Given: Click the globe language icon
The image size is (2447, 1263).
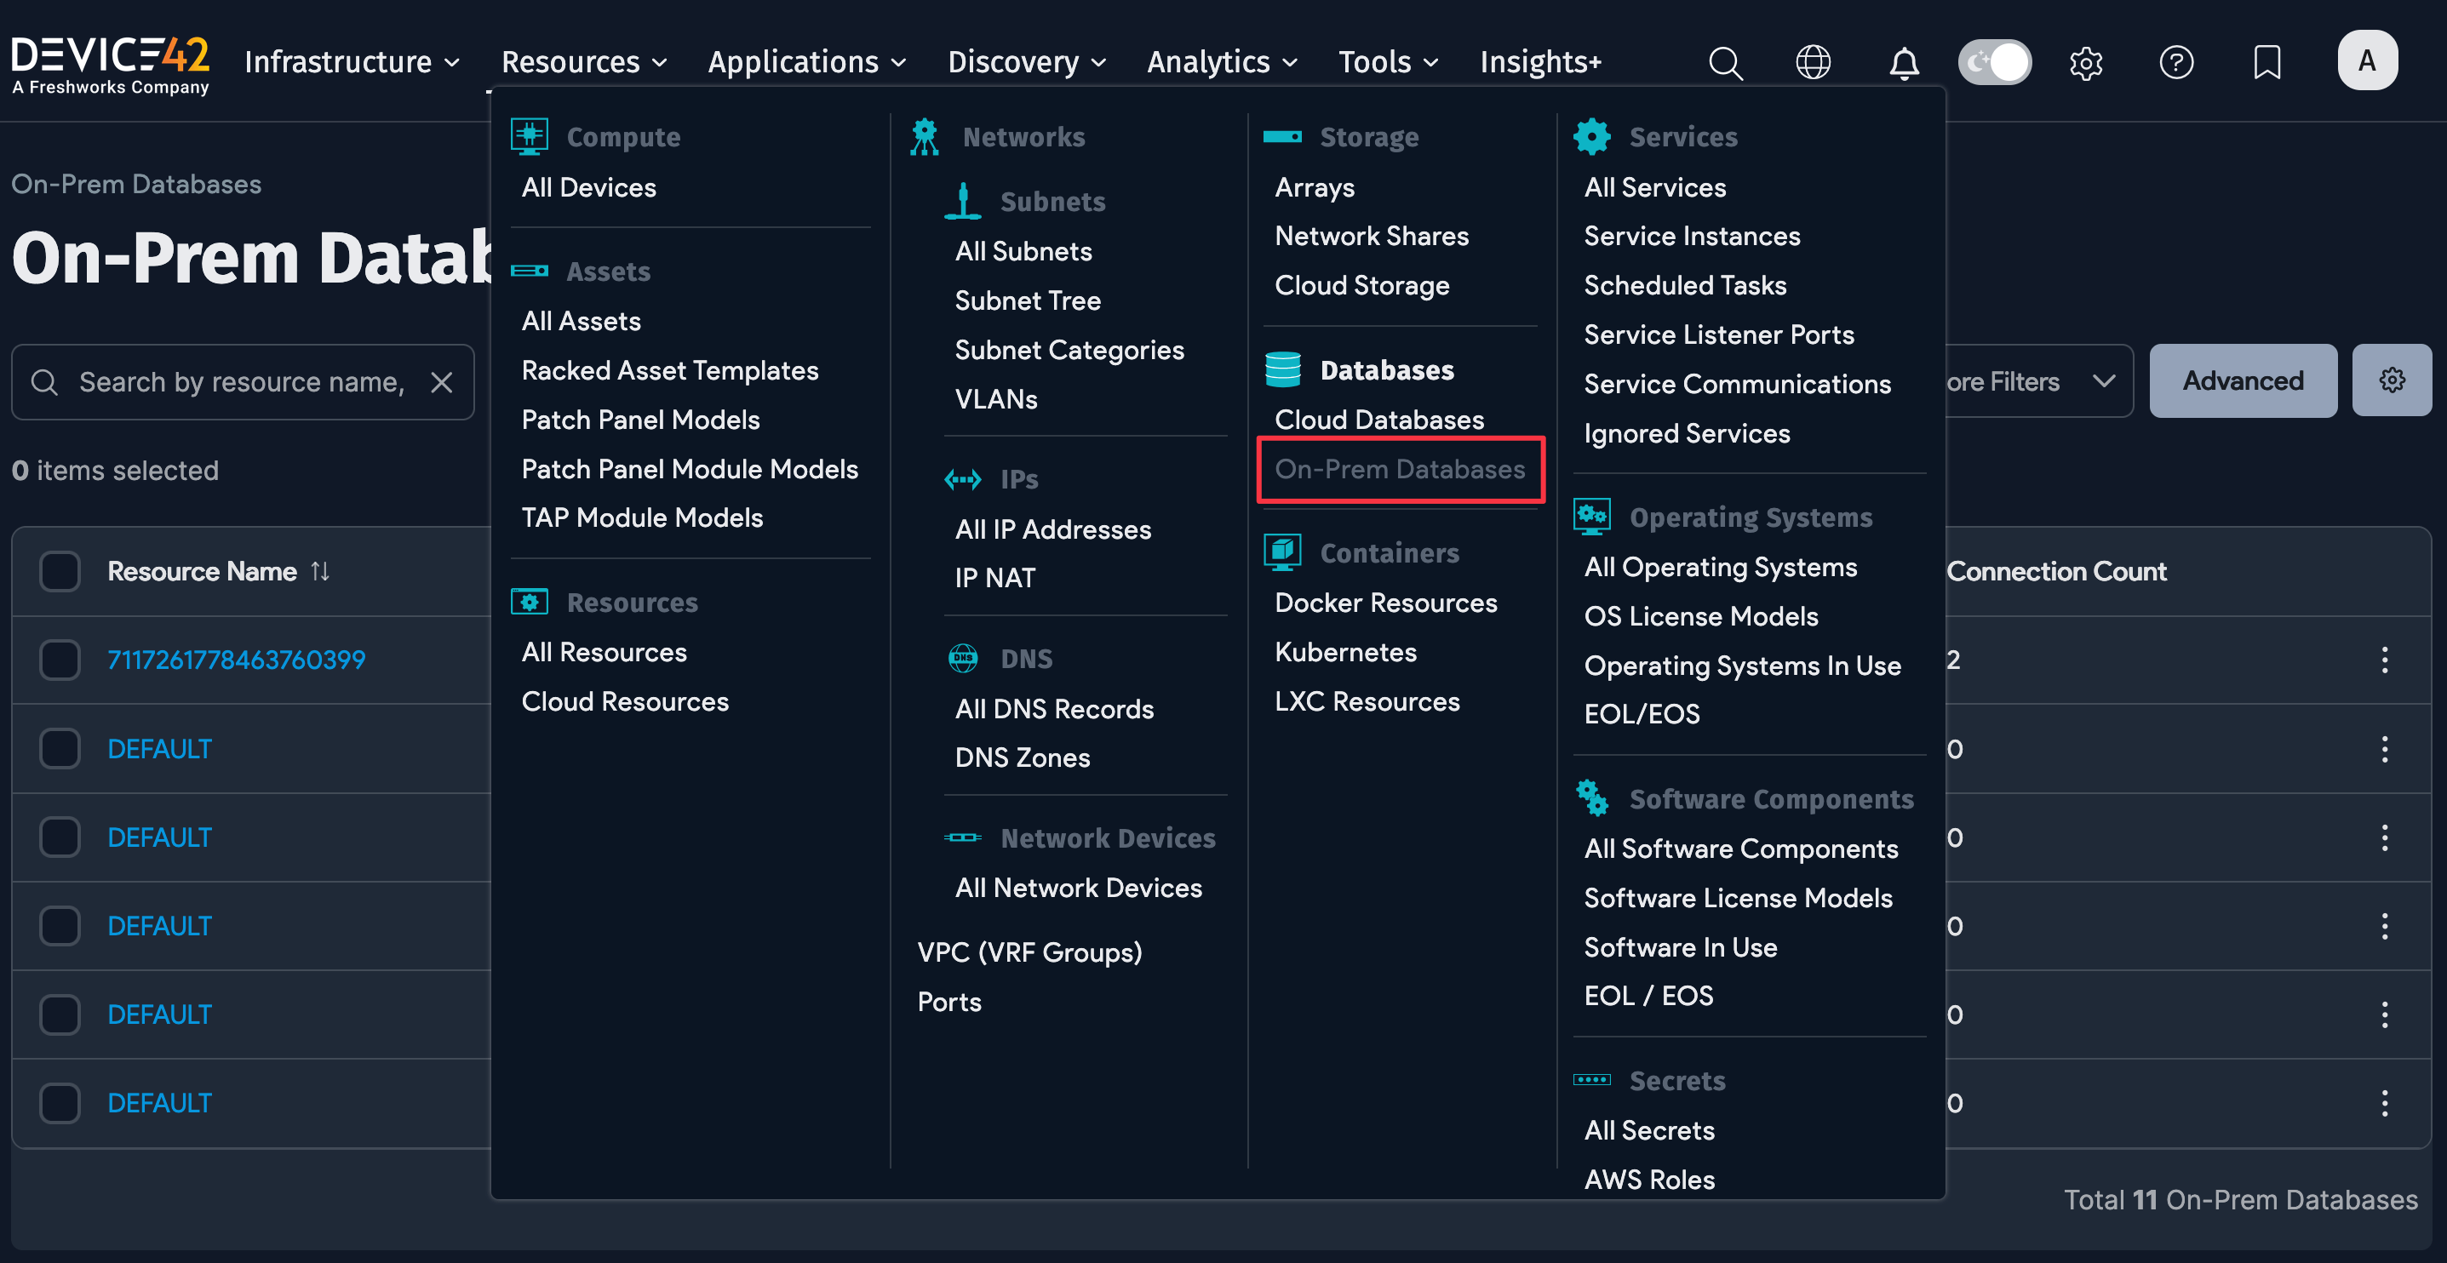Looking at the screenshot, I should 1814,62.
